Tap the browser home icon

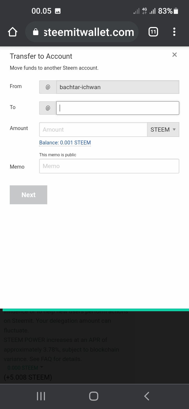tap(13, 32)
